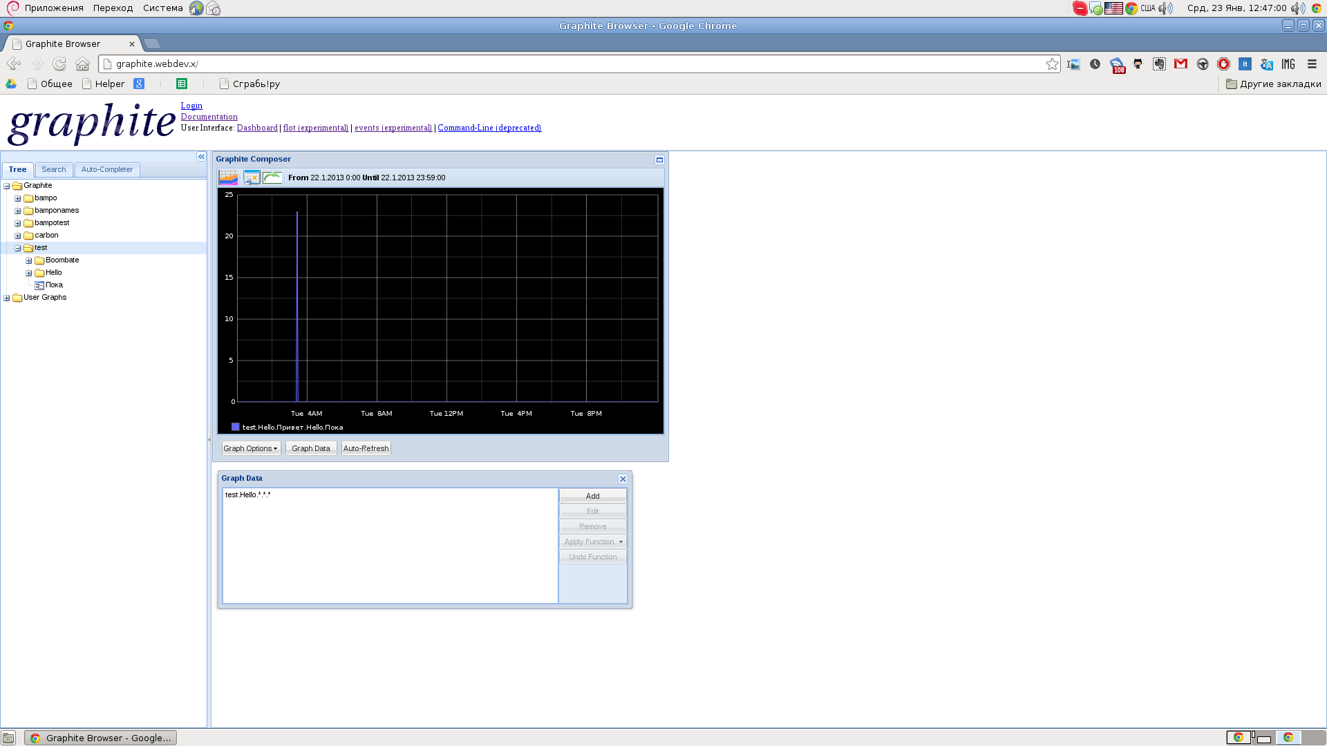This screenshot has width=1327, height=746.
Task: Reload the Graphite page
Action: tap(59, 64)
